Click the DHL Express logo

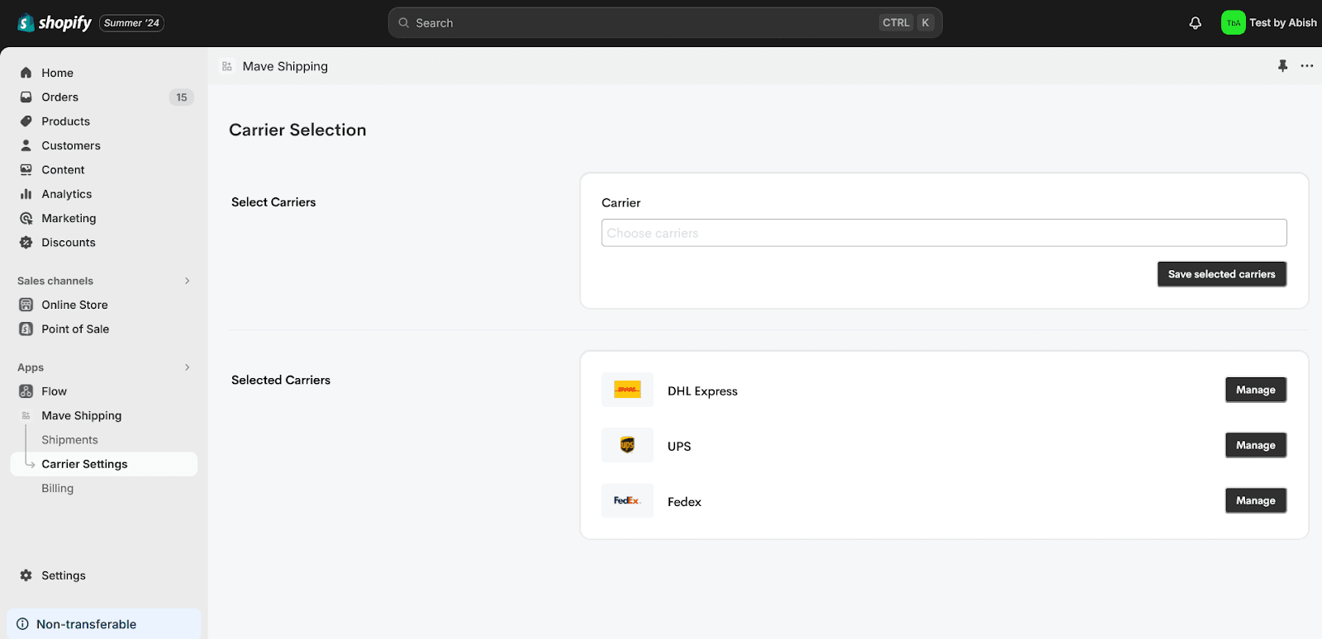(x=627, y=390)
